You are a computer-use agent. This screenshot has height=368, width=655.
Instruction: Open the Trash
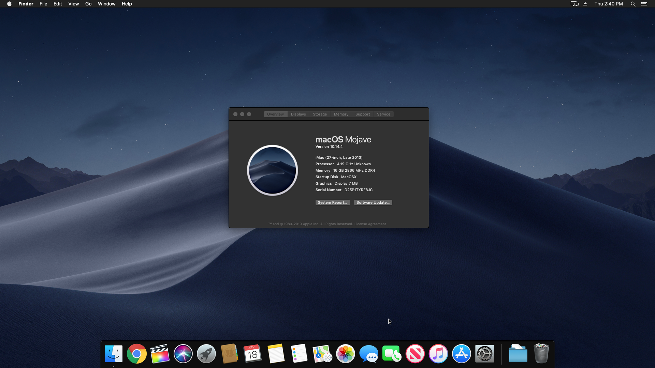(x=541, y=353)
